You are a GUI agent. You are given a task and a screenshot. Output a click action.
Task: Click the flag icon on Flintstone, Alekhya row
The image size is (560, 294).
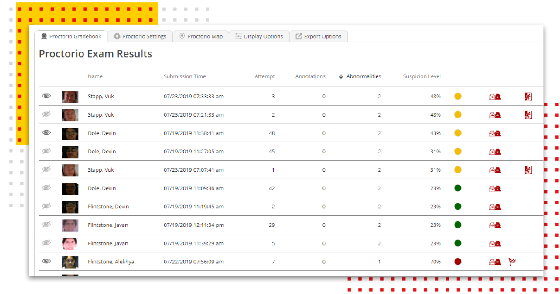click(512, 262)
